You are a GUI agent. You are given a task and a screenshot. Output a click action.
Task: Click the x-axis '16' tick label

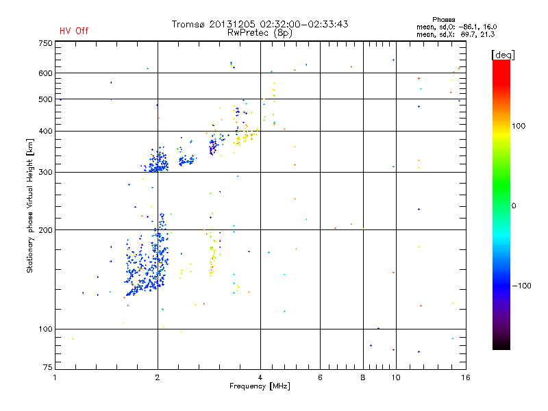pos(466,377)
